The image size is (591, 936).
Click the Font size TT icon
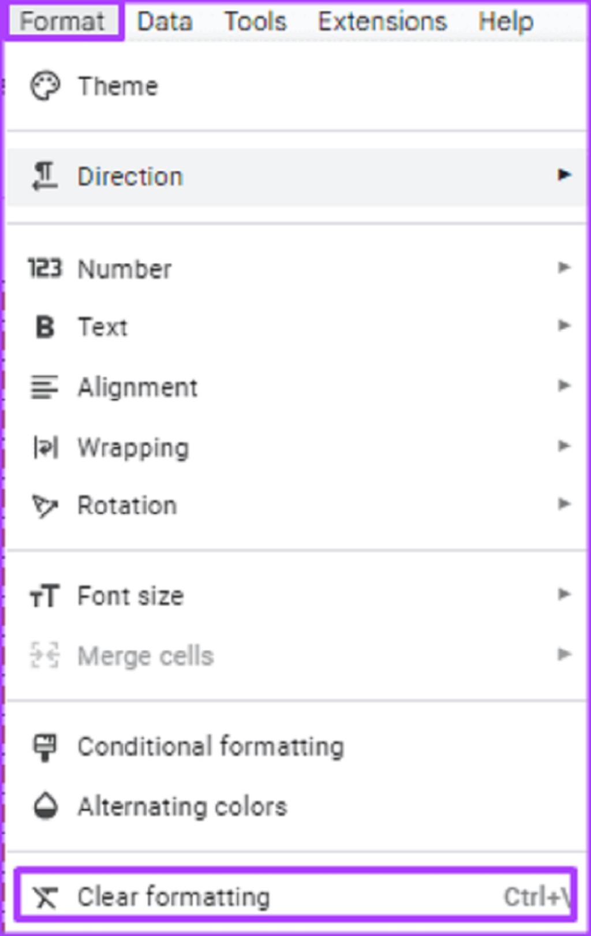pyautogui.click(x=44, y=596)
